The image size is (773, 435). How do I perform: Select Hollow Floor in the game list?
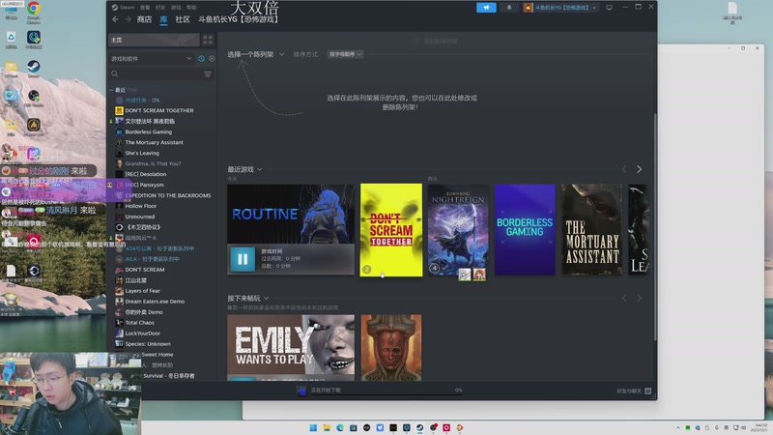pyautogui.click(x=140, y=206)
